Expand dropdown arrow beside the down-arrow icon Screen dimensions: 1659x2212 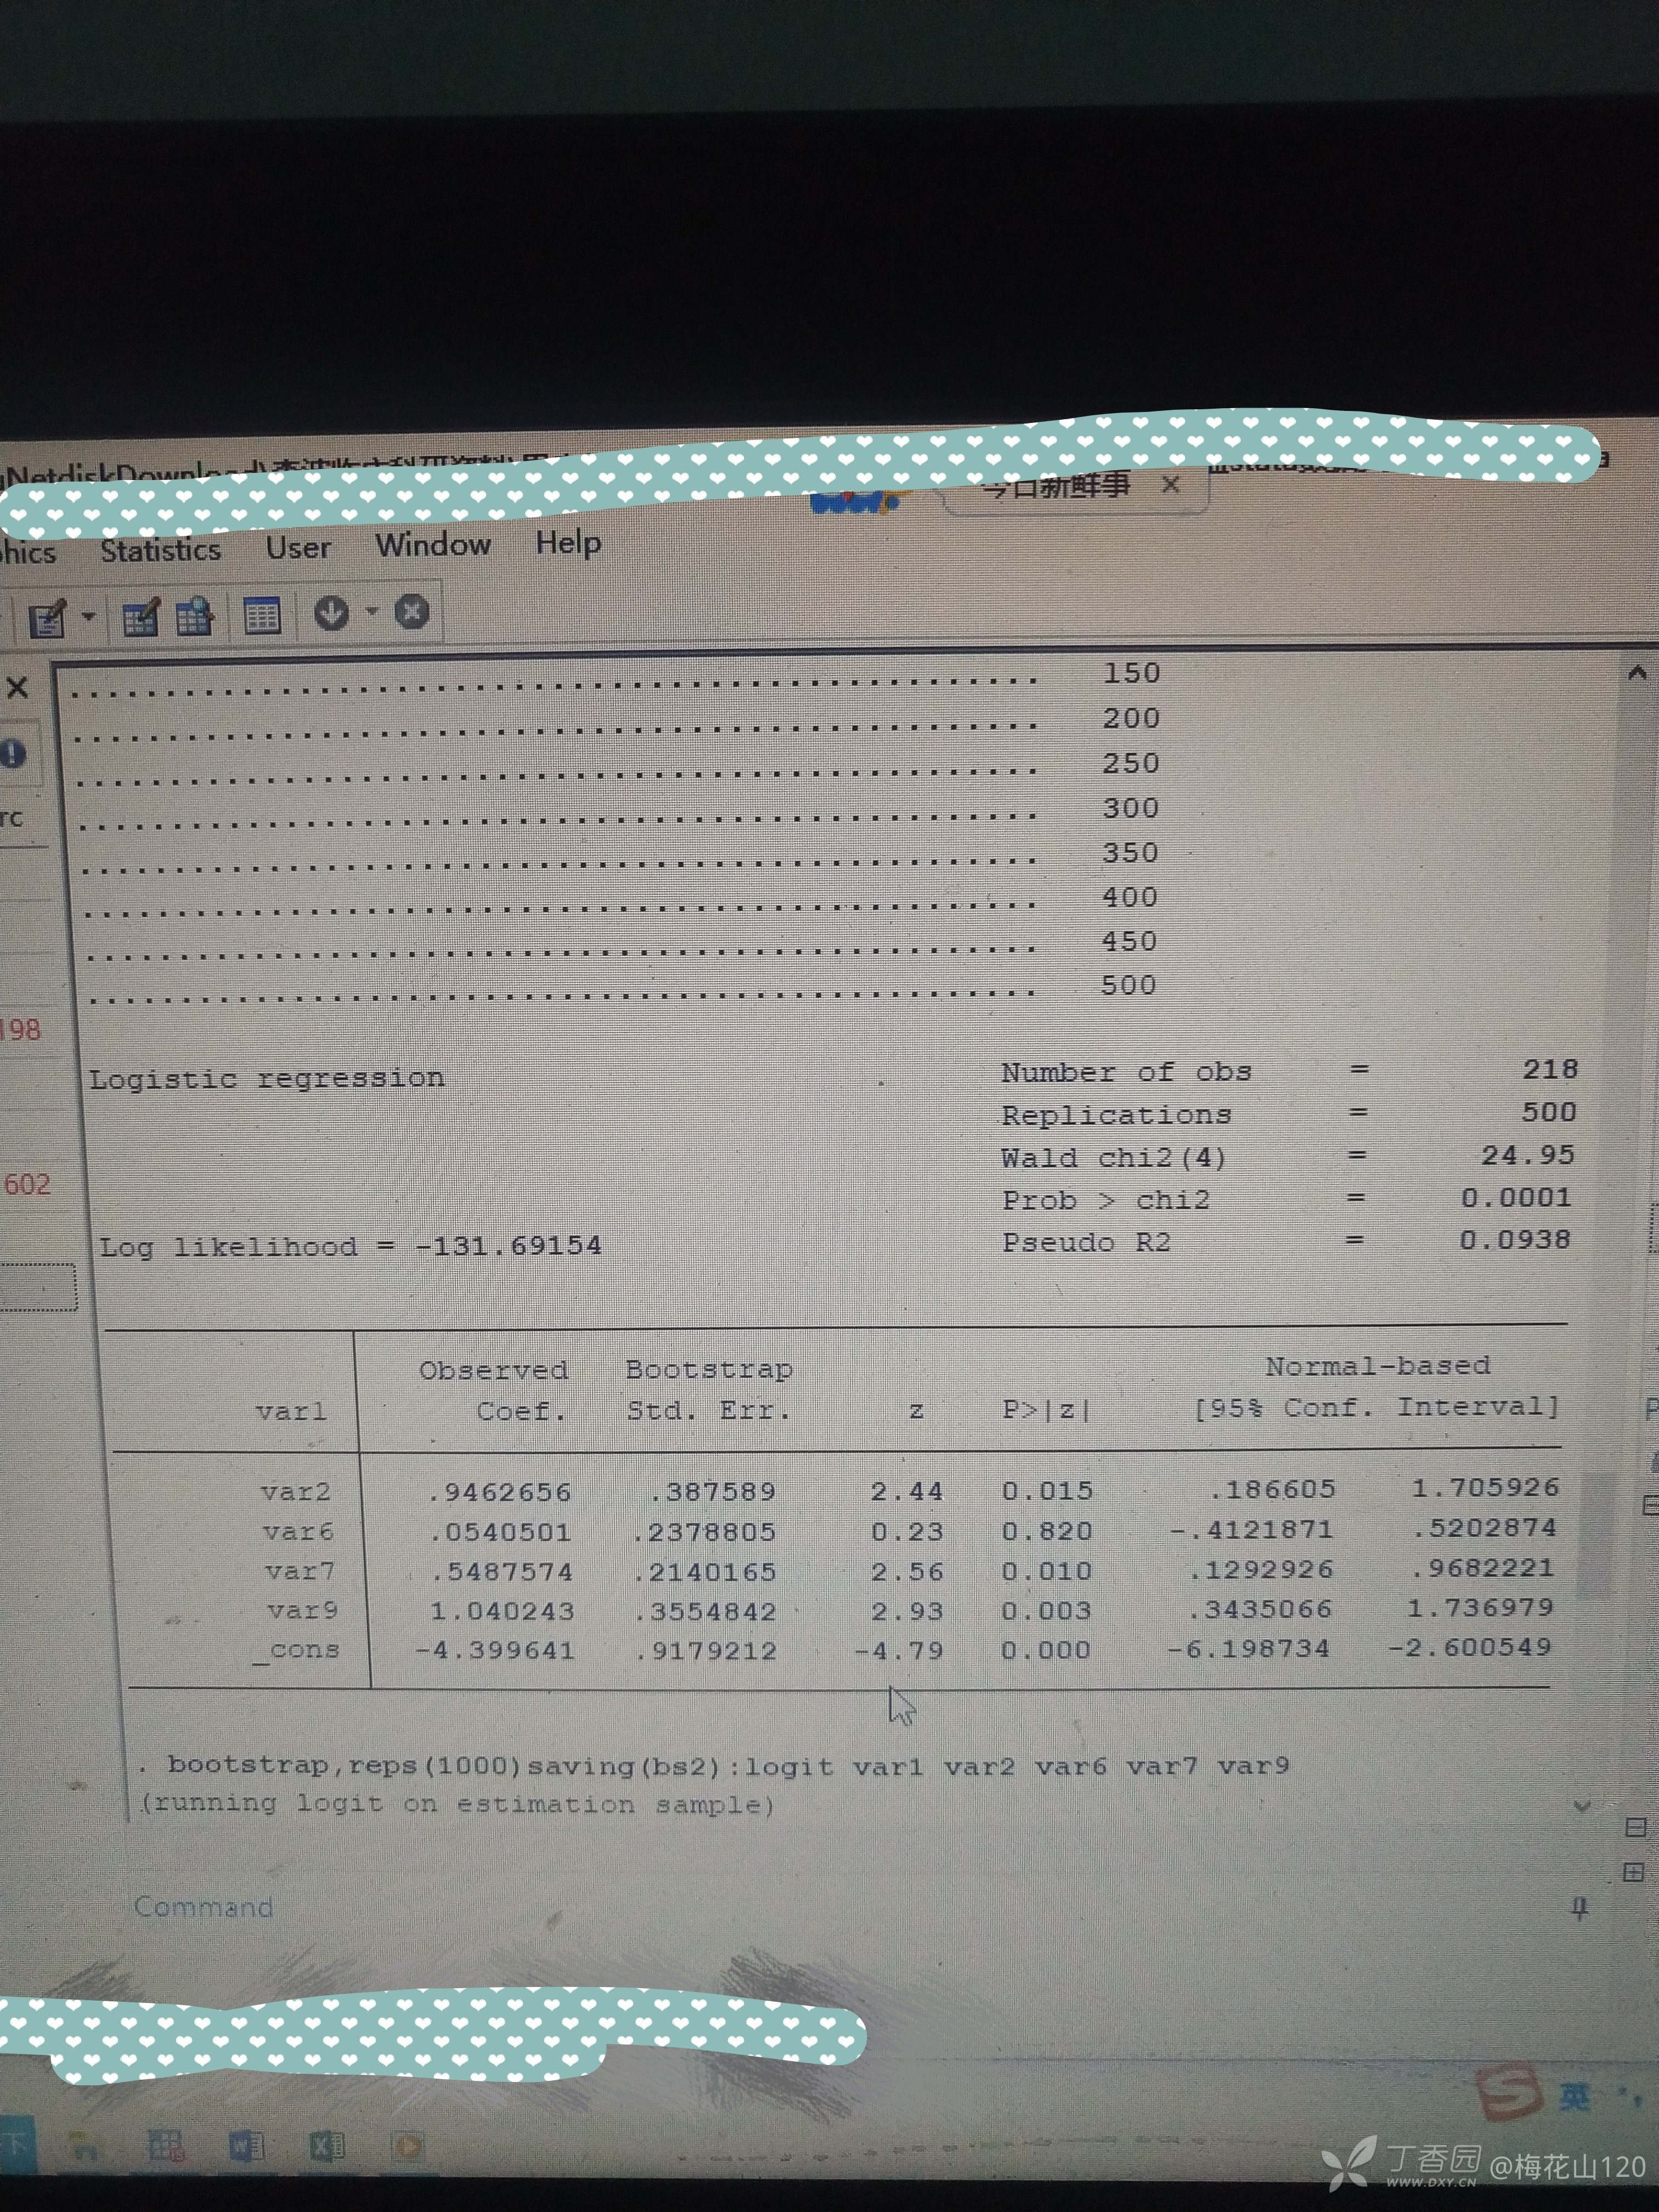tap(371, 610)
